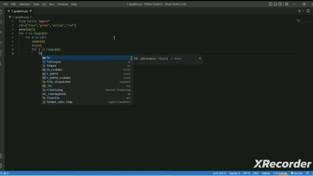Open the Edit menu
This screenshot has height=176, width=313.
pyautogui.click(x=13, y=4)
